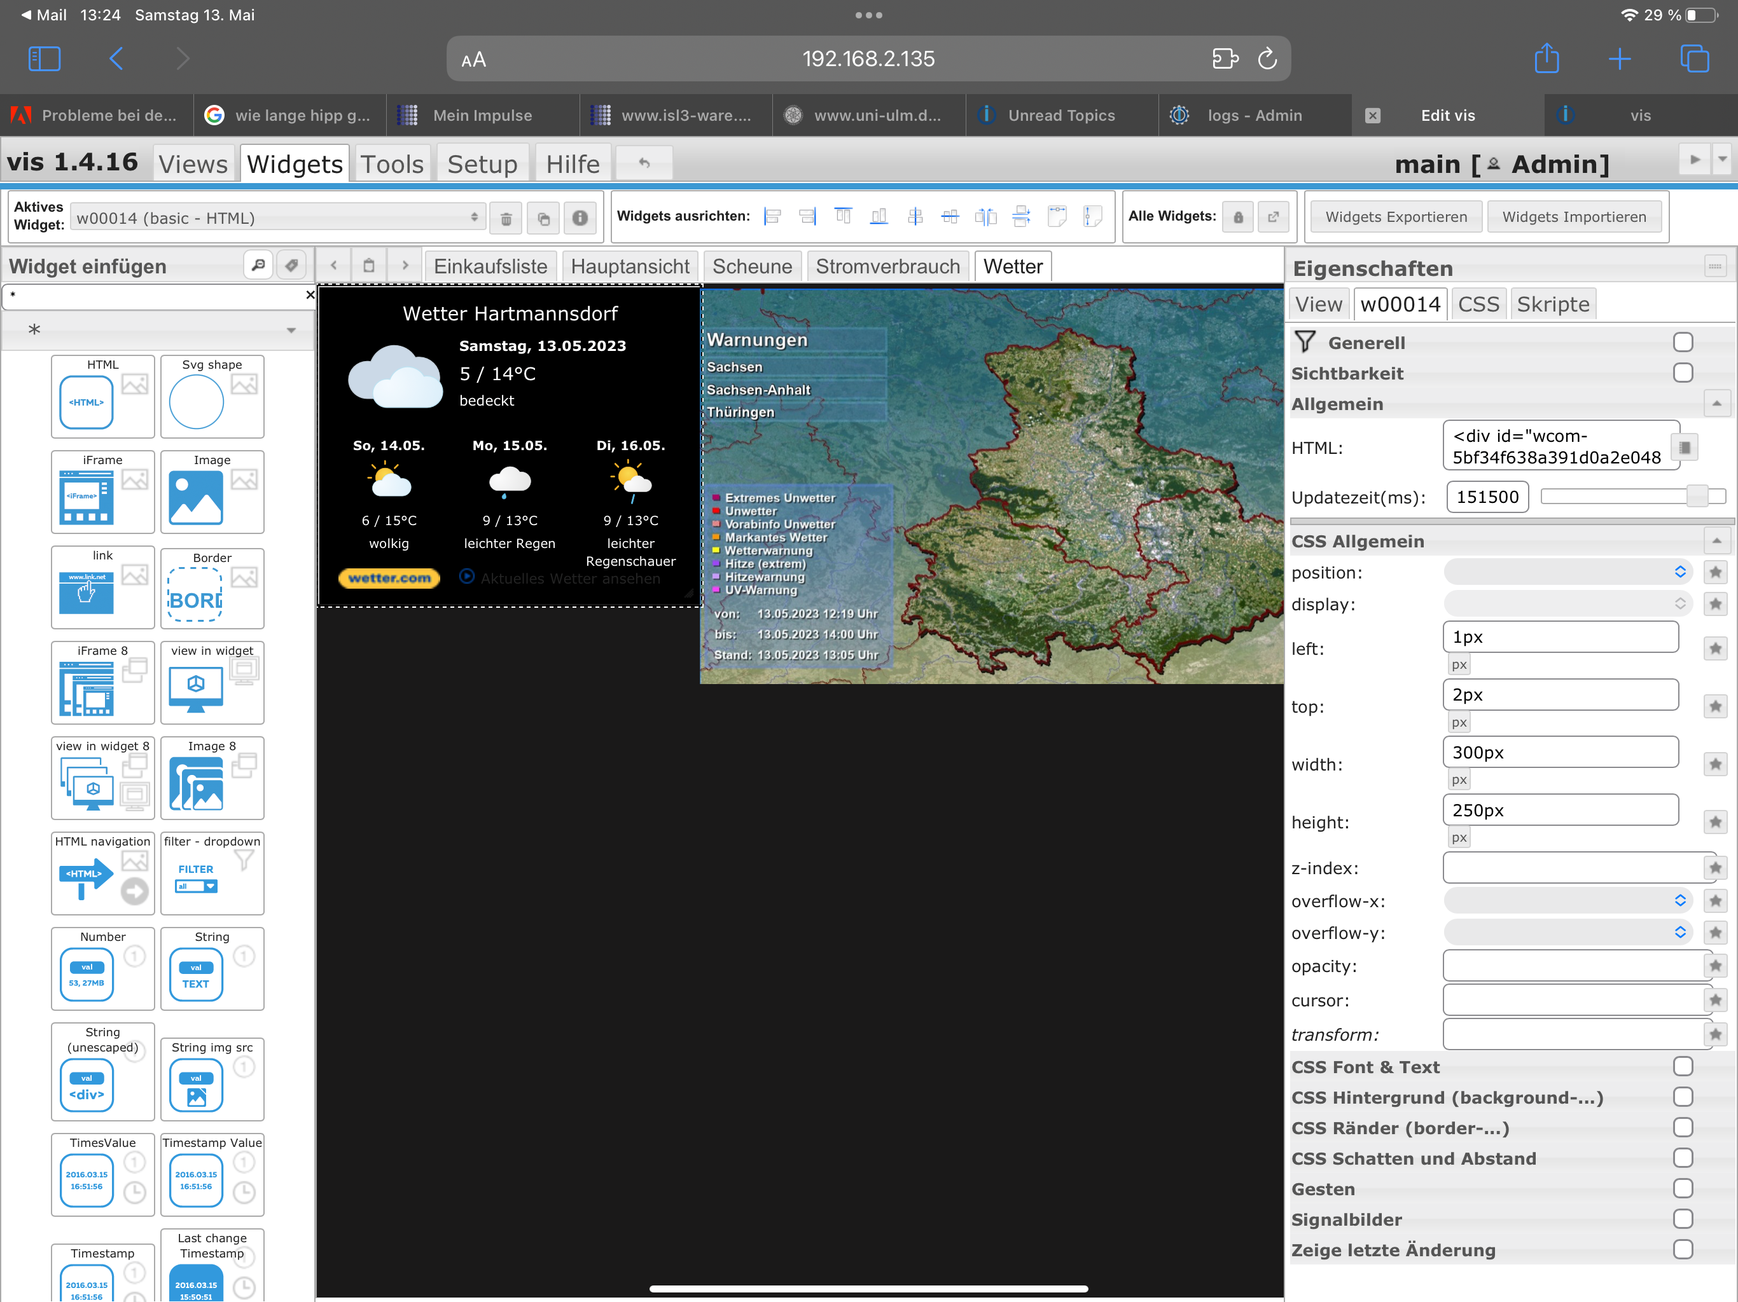
Task: Open the Hauptansicht view tab
Action: pos(629,266)
